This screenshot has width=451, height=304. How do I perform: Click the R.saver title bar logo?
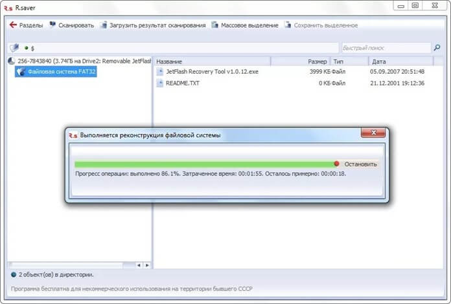tap(8, 8)
